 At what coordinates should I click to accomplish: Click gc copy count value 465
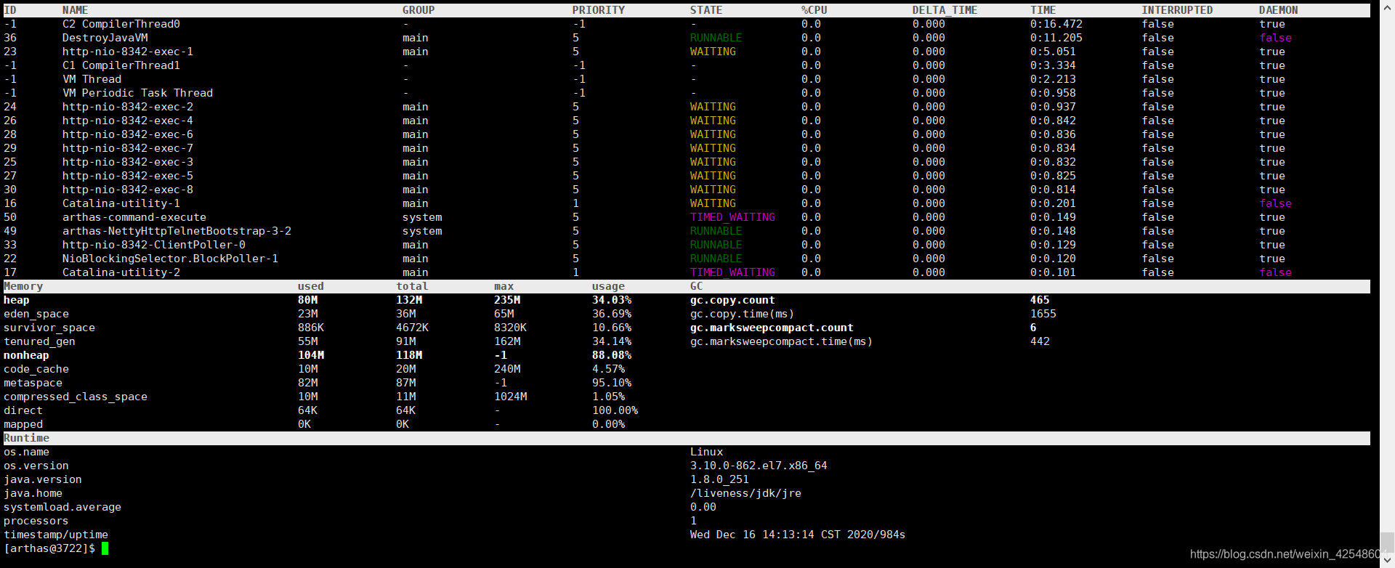1040,300
